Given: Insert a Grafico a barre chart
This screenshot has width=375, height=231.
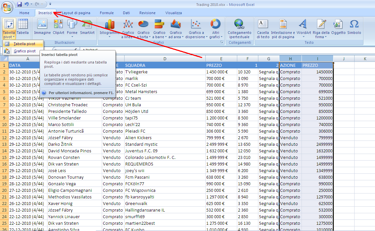Looking at the screenshot, I should coord(159,29).
